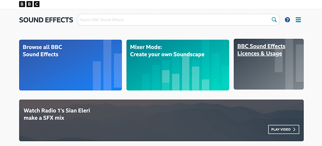
Task: Open Browse all BBC Sound Effects card
Action: pos(70,65)
